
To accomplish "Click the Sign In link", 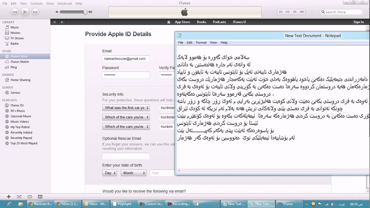I will (x=358, y=22).
